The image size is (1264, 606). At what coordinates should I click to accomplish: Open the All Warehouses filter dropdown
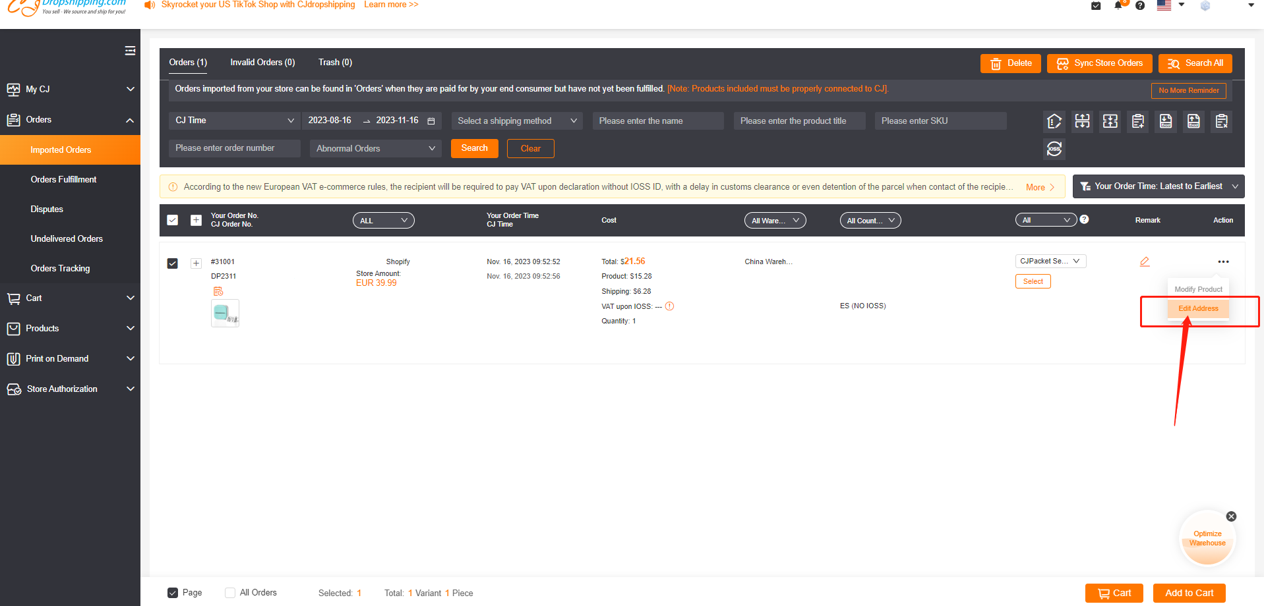point(775,220)
